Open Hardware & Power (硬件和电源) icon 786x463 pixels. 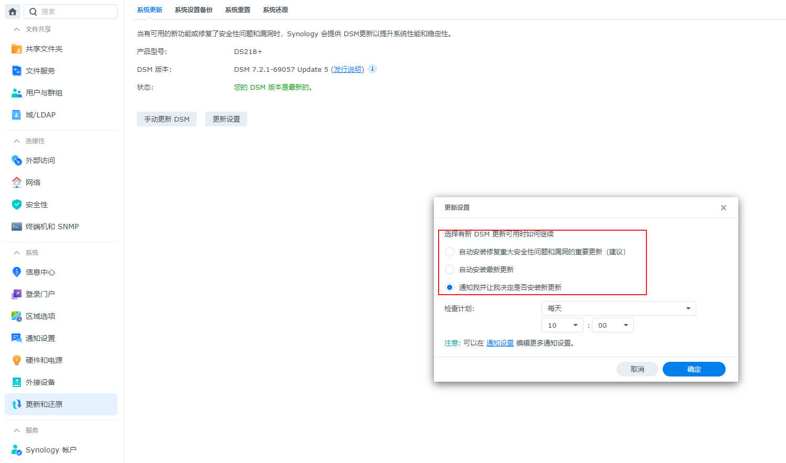tap(17, 360)
